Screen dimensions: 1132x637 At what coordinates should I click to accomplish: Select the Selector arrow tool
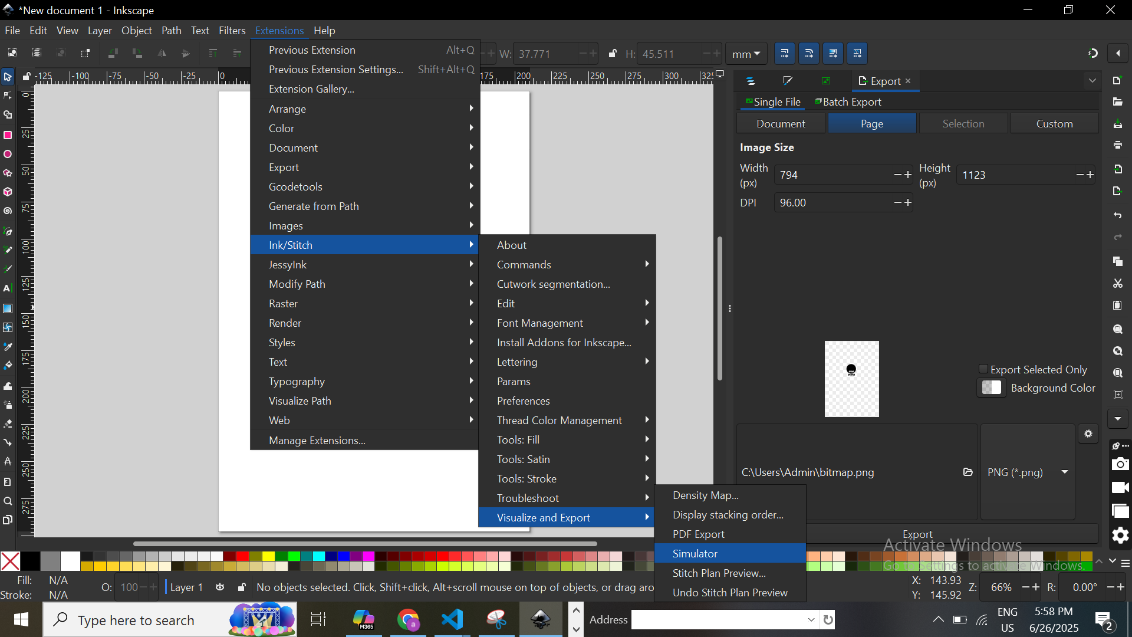[x=8, y=77]
